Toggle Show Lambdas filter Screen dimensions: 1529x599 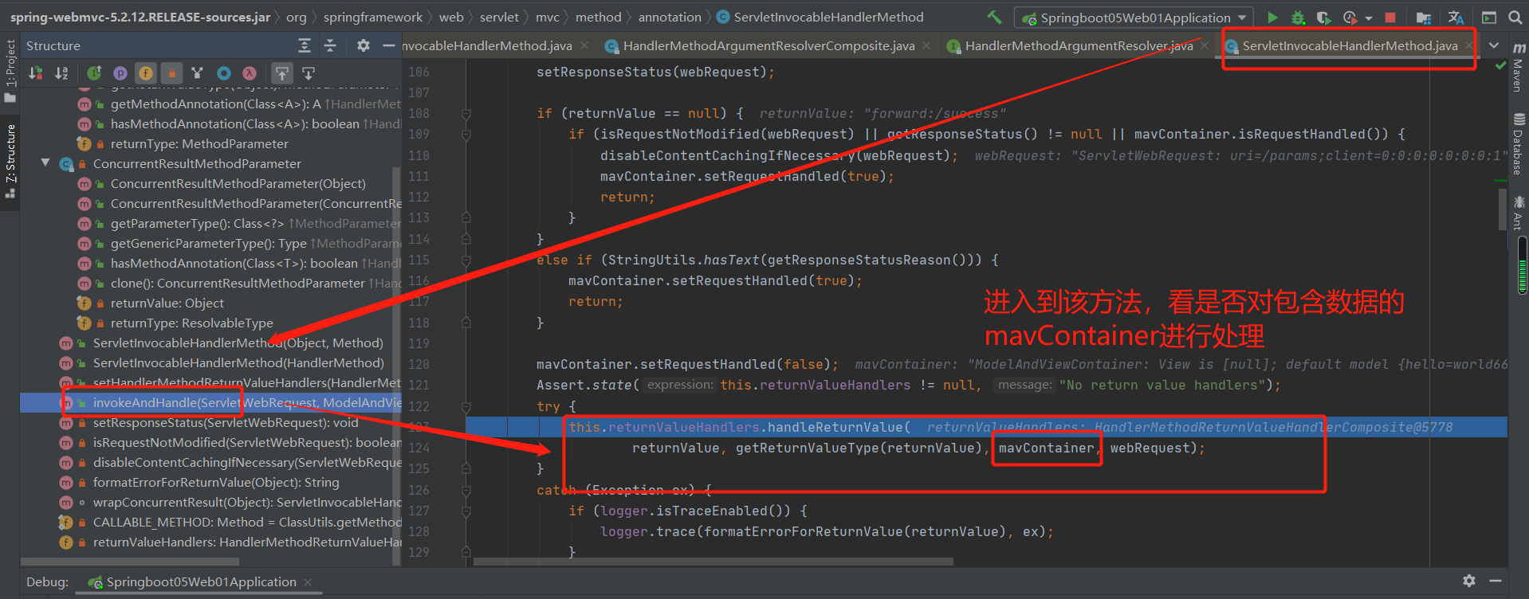coord(250,73)
